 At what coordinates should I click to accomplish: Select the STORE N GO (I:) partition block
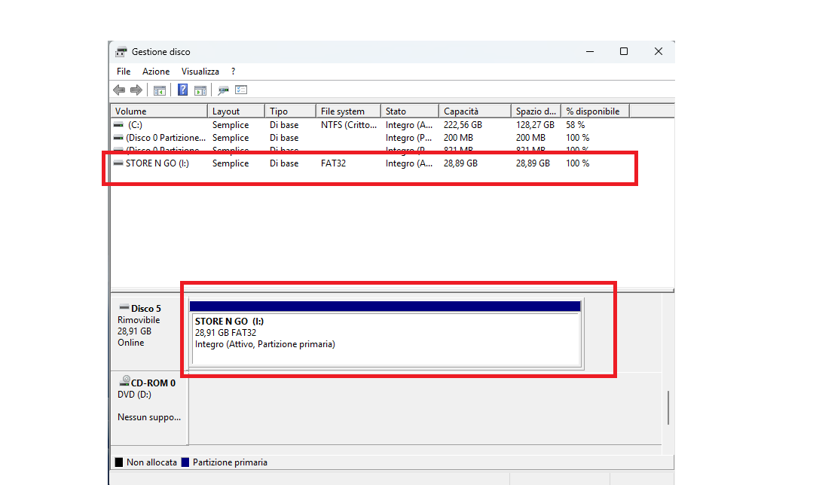pos(386,338)
